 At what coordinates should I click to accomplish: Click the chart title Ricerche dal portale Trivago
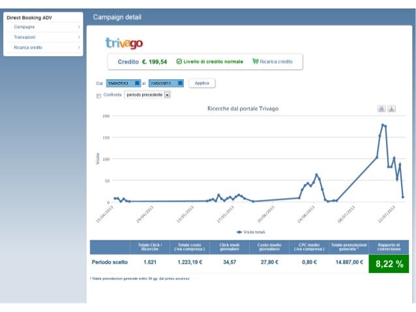click(x=243, y=108)
